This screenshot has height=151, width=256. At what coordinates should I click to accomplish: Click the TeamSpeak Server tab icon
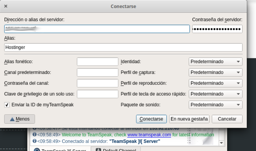point(37,150)
